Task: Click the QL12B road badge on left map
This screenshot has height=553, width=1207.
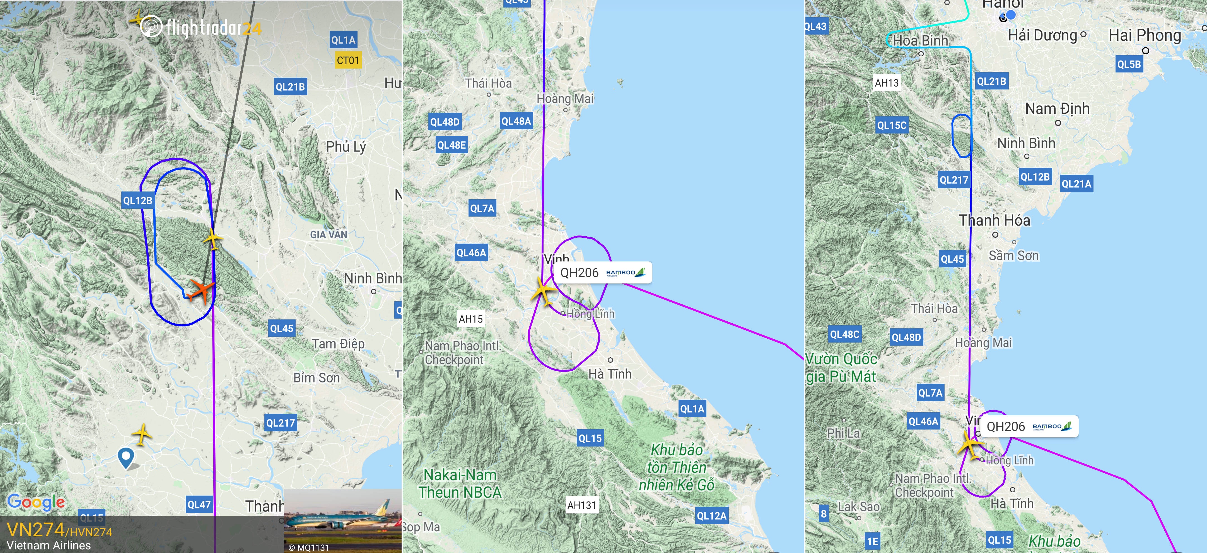Action: (137, 200)
